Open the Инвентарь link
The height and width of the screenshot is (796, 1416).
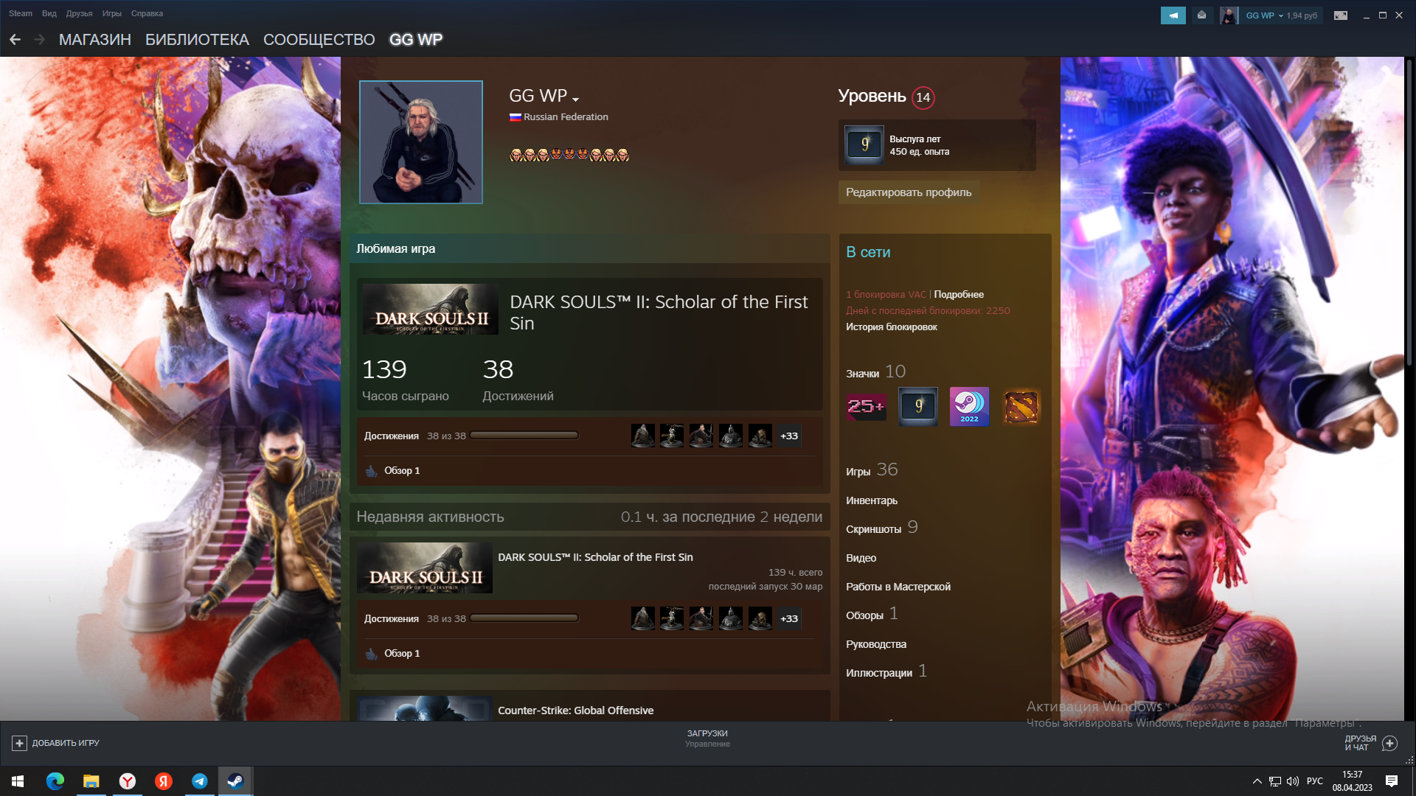click(872, 500)
